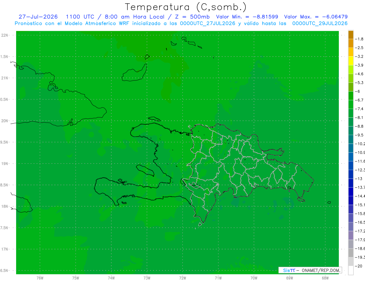Click the '-6.7' color scale value

point(359,100)
